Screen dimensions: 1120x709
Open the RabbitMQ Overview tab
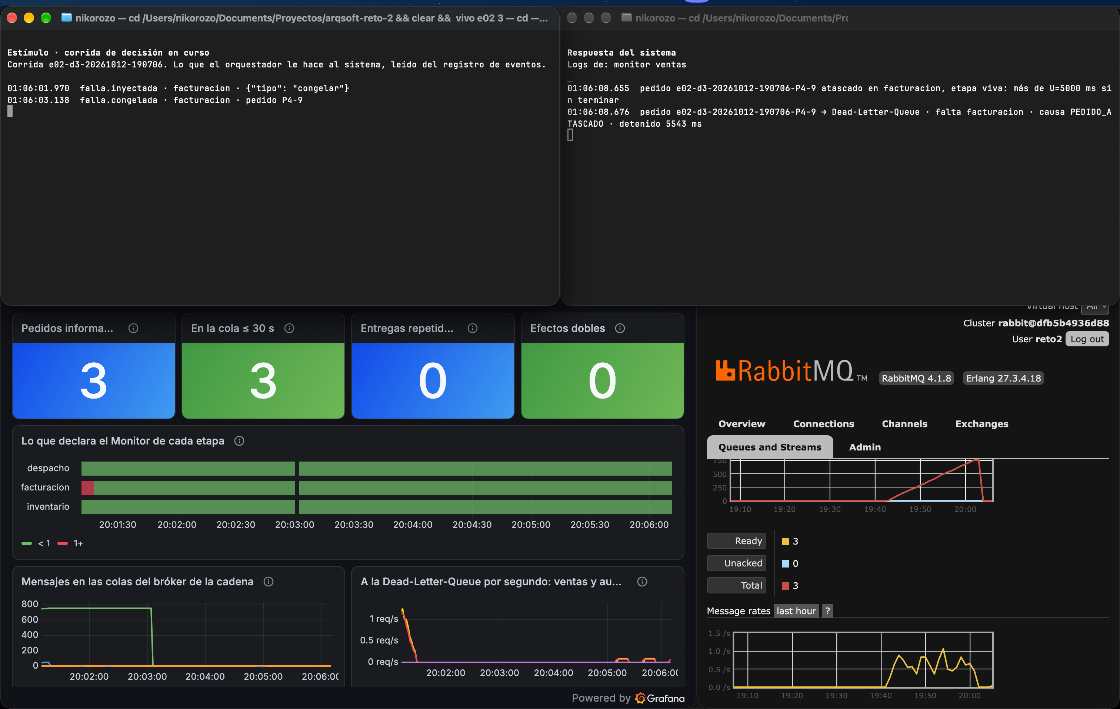[741, 424]
